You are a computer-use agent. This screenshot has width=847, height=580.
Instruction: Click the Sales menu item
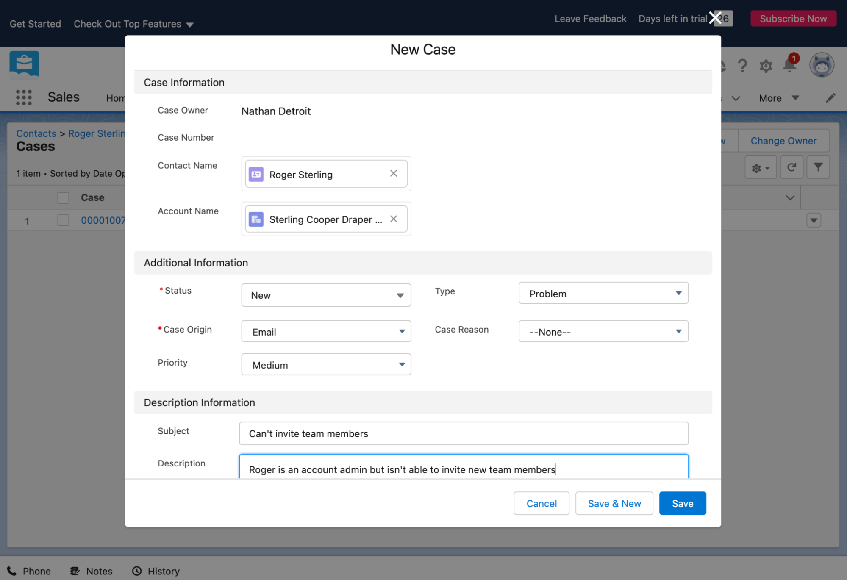coord(63,97)
